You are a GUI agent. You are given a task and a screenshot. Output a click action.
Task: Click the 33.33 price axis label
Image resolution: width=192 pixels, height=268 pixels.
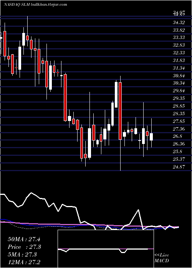click(x=179, y=38)
